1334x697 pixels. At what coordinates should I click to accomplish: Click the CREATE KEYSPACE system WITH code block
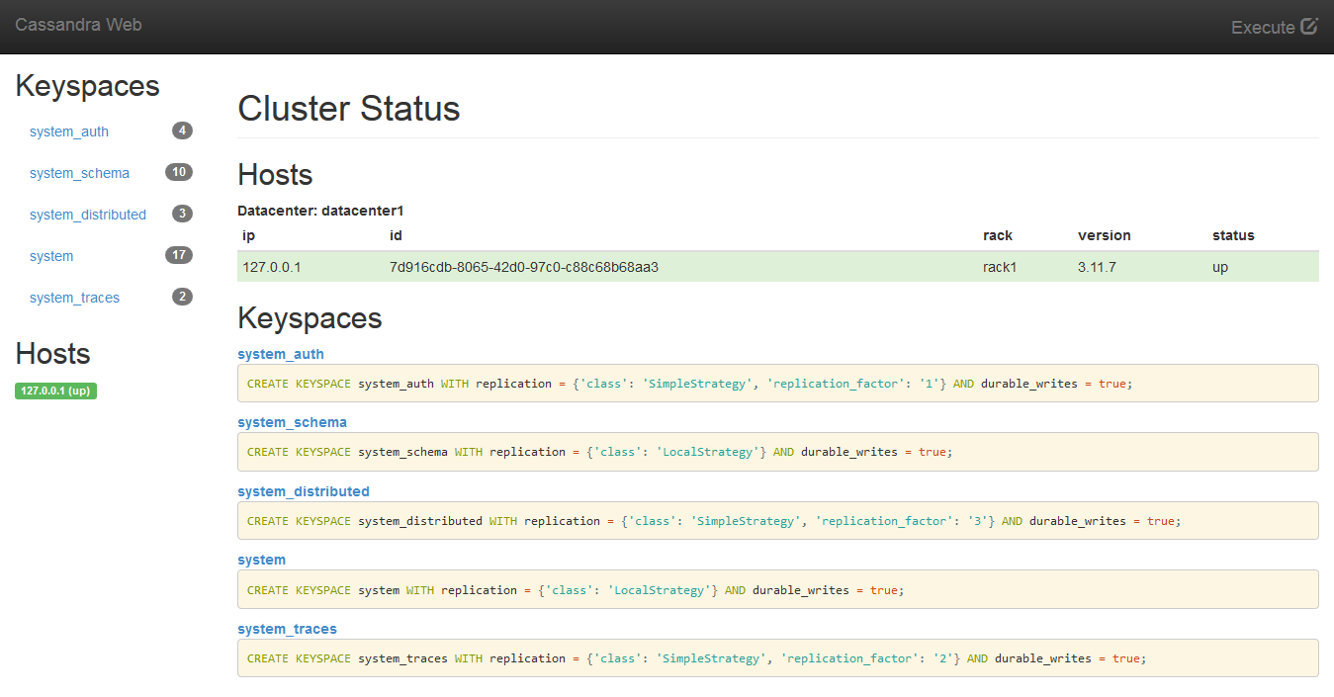click(x=778, y=589)
